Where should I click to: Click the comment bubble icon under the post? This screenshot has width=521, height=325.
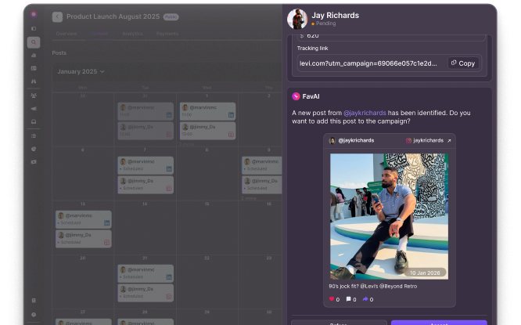point(348,299)
